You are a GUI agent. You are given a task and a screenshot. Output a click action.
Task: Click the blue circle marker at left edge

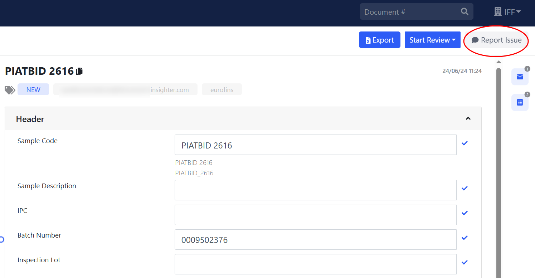click(1, 239)
